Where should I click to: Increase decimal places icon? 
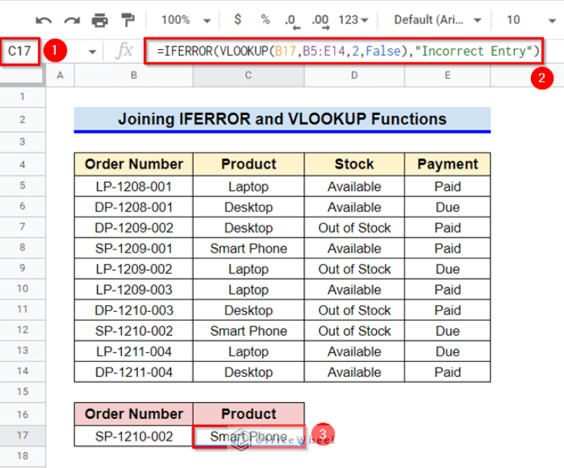[320, 20]
